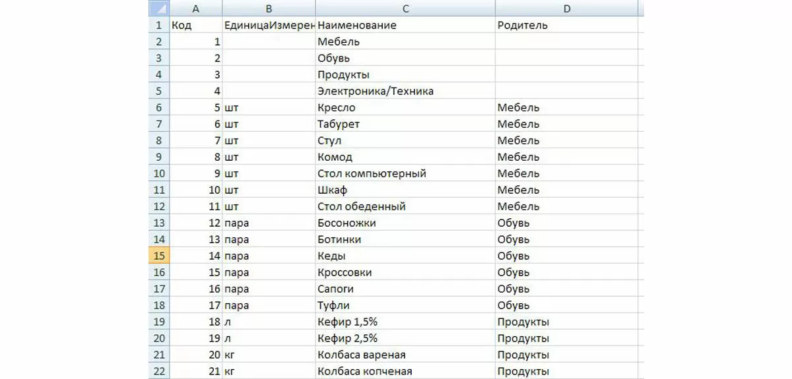Select empty parent cell in Мебель row 2

pyautogui.click(x=567, y=42)
